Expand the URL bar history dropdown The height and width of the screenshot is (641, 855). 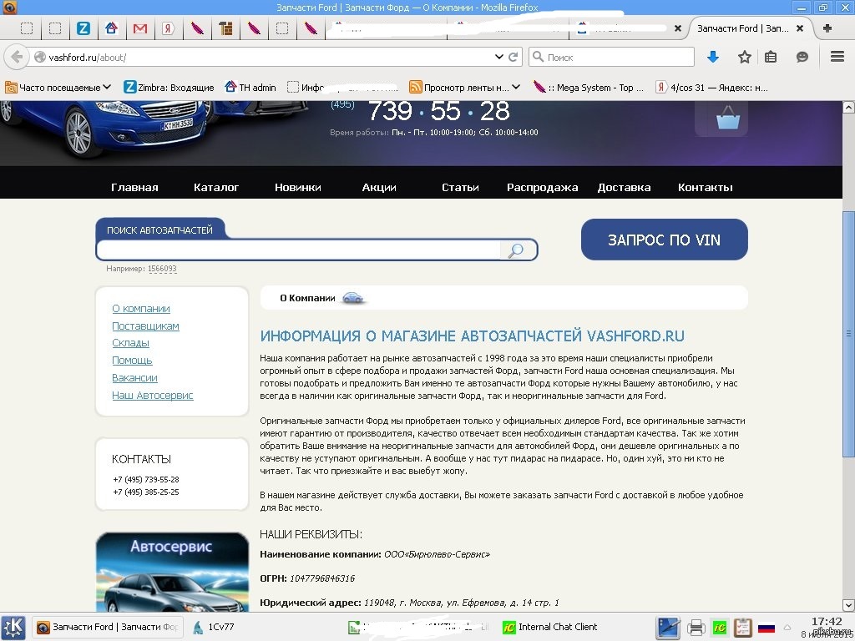(x=499, y=58)
